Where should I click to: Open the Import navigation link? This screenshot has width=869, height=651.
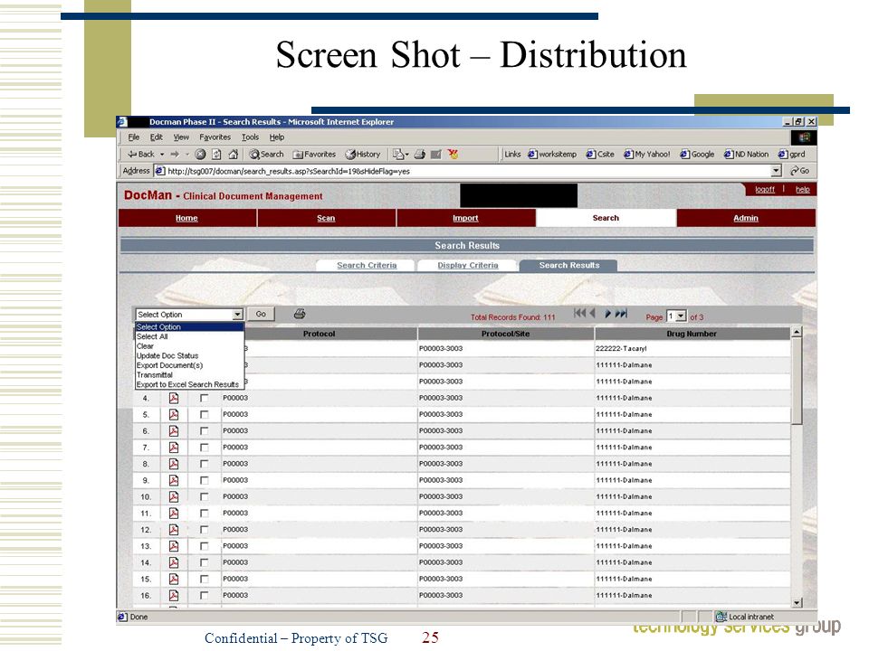coord(465,218)
